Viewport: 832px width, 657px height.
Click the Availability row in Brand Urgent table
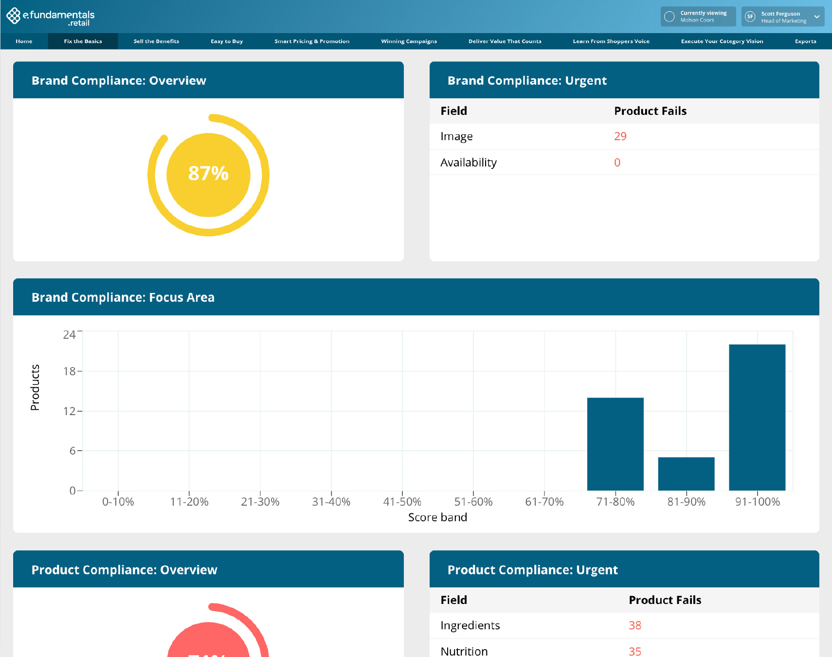click(x=624, y=162)
